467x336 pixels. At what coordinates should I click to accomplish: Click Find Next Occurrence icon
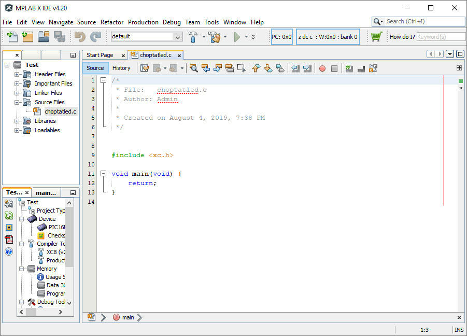(x=217, y=68)
